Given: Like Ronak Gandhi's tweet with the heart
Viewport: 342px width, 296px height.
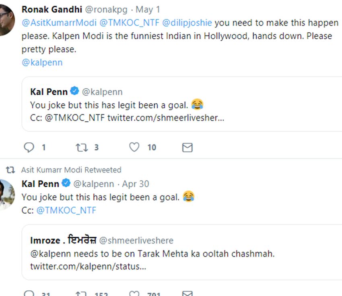Looking at the screenshot, I should [134, 148].
